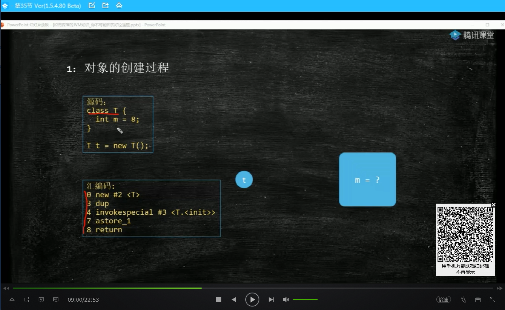Click the share icon in title bar

[105, 6]
